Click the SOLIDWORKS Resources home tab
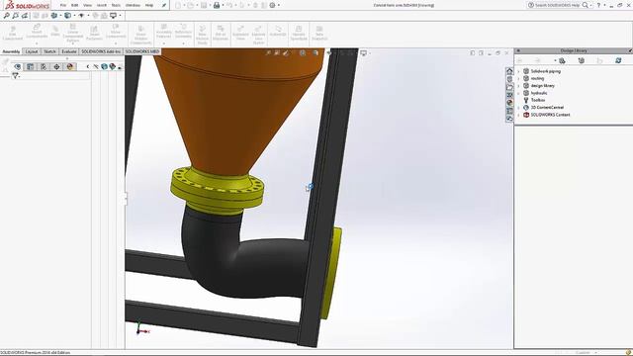Screen dimensions: 633x356 tap(509, 71)
